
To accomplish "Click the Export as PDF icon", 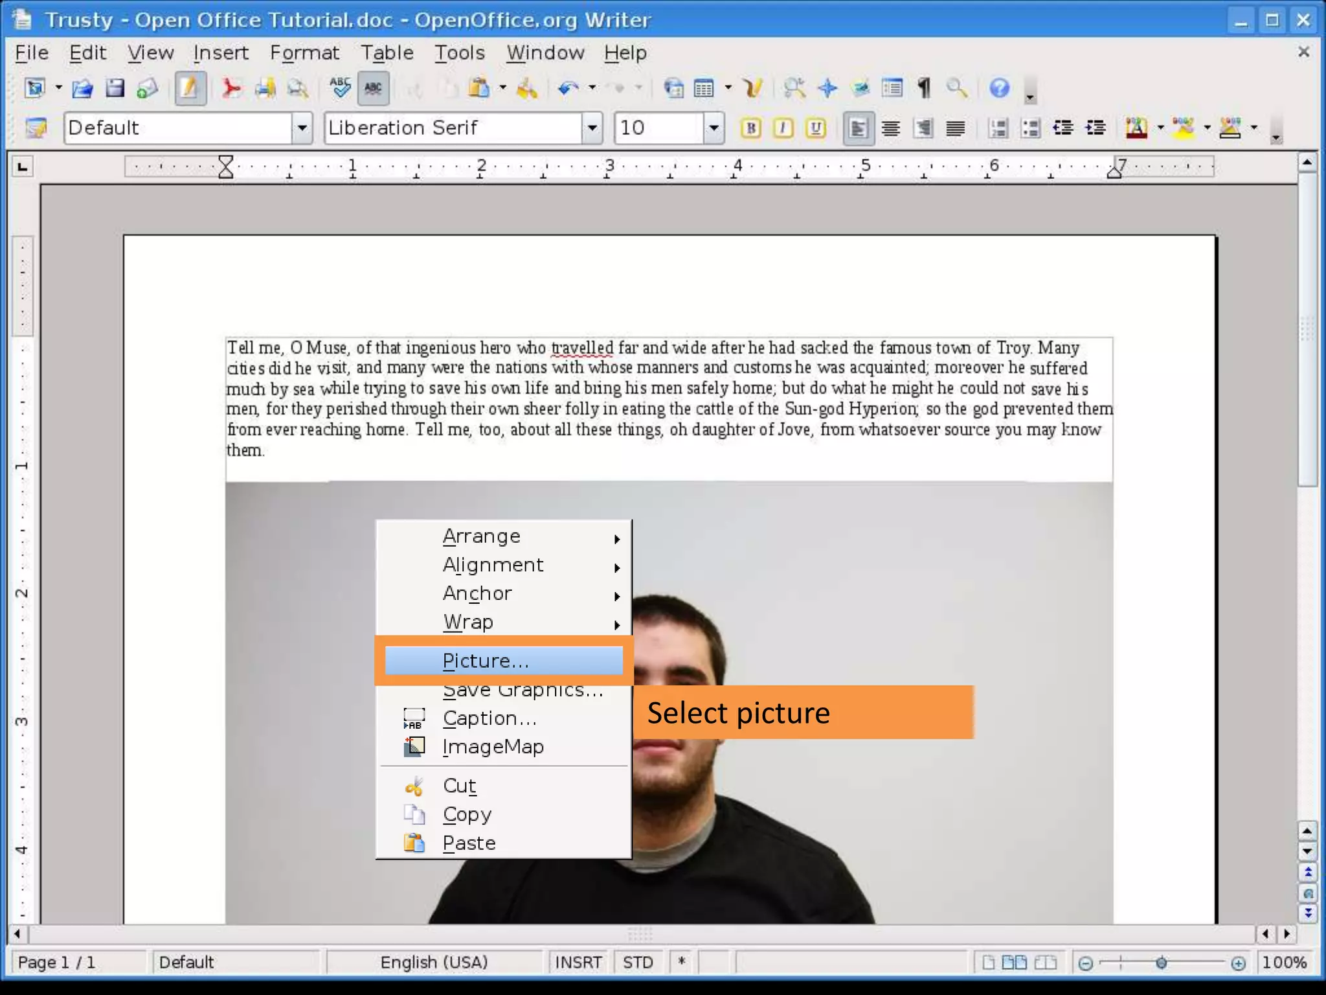I will point(231,88).
